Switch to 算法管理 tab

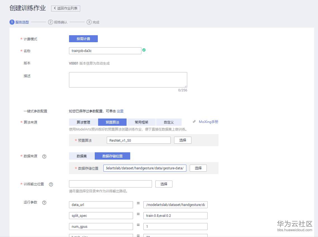point(83,122)
